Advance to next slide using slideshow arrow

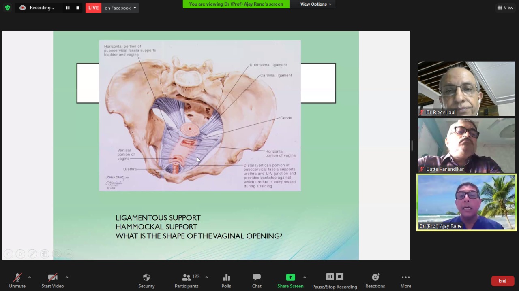tap(20, 254)
